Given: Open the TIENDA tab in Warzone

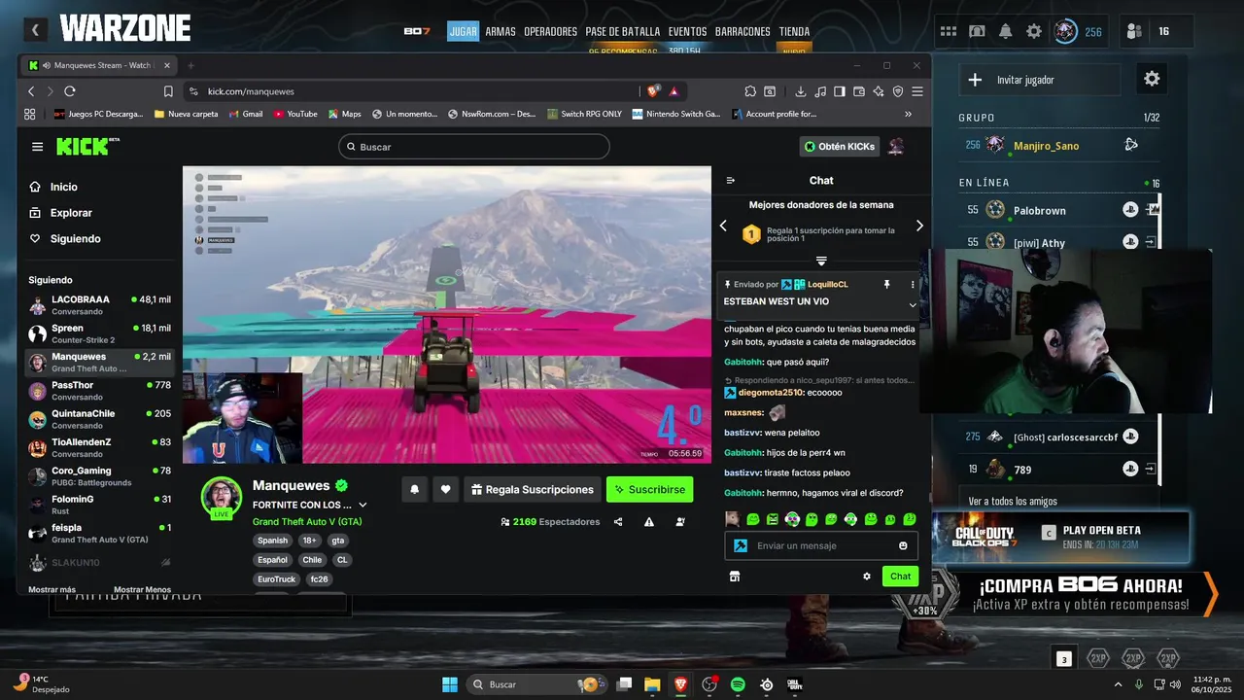Looking at the screenshot, I should 794,31.
